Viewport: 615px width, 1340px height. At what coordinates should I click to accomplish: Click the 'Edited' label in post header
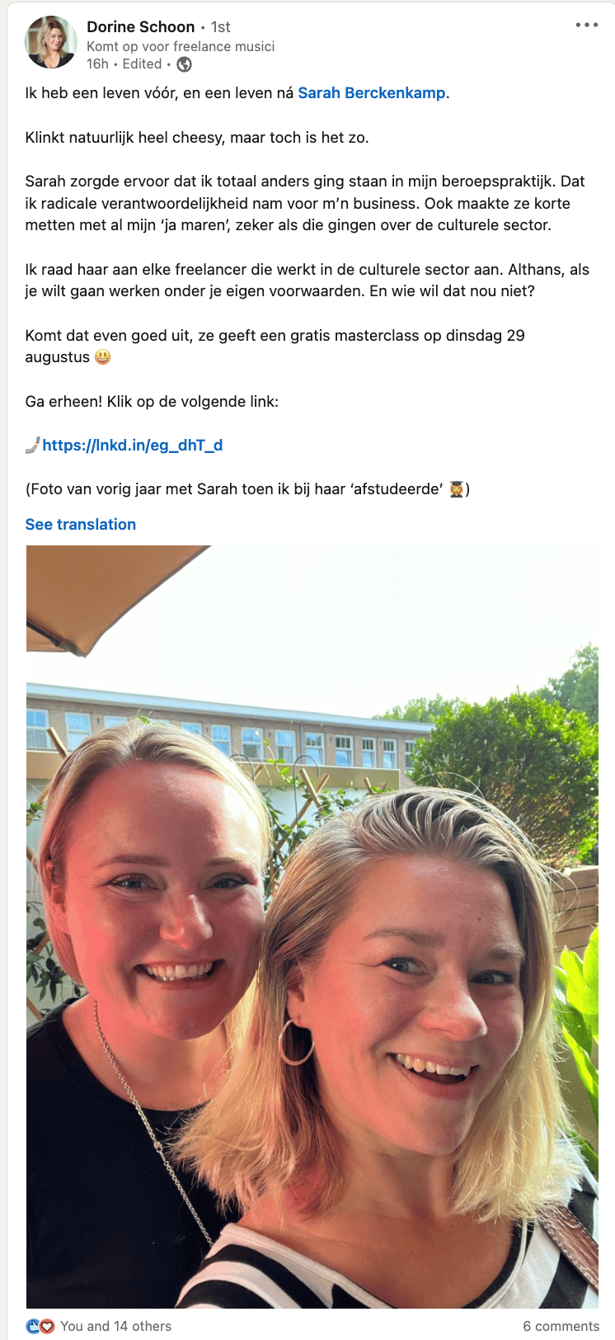[142, 64]
